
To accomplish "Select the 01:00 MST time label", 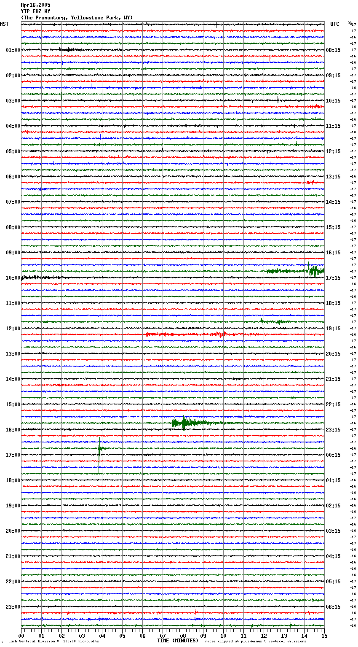I will pyautogui.click(x=13, y=50).
